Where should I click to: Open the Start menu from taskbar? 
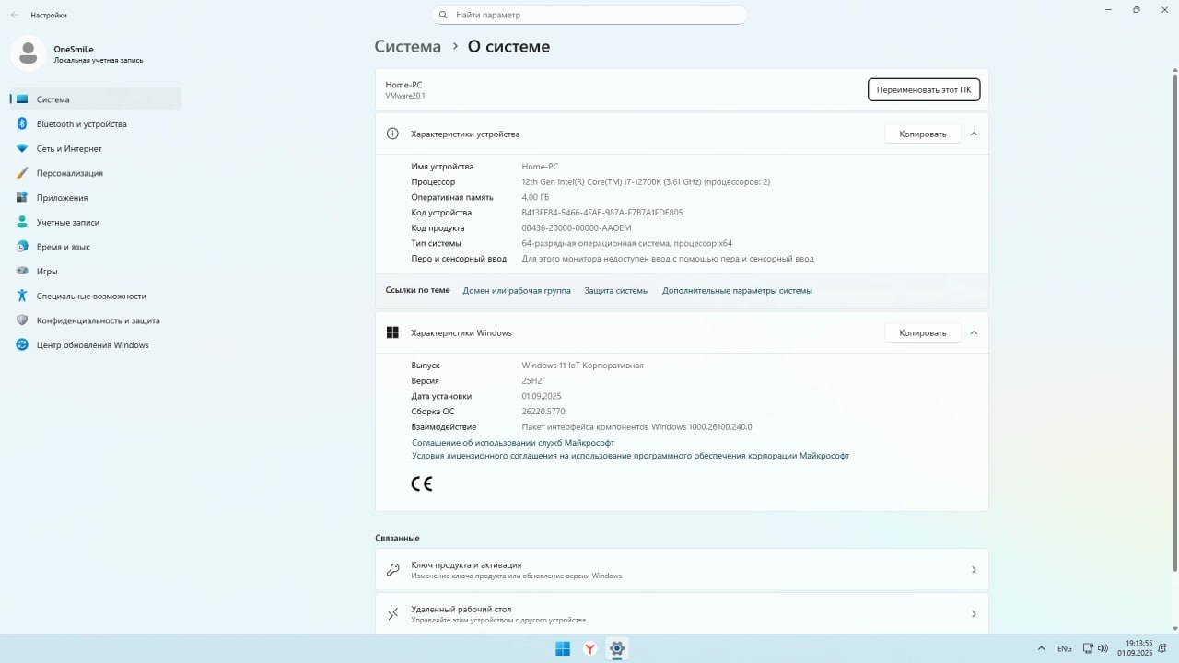[x=563, y=648]
